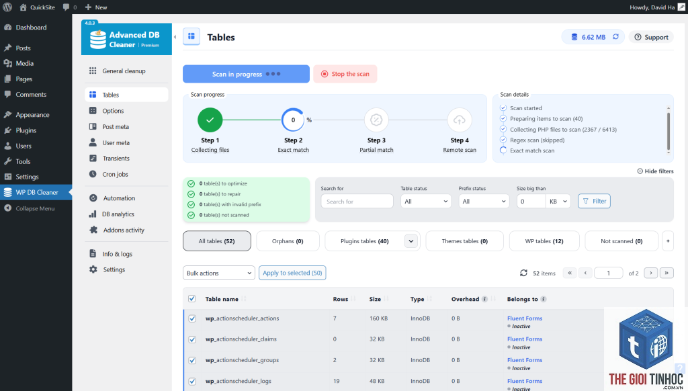Open the Users icon in the WP sidebar
Image resolution: width=688 pixels, height=391 pixels.
(x=7, y=146)
